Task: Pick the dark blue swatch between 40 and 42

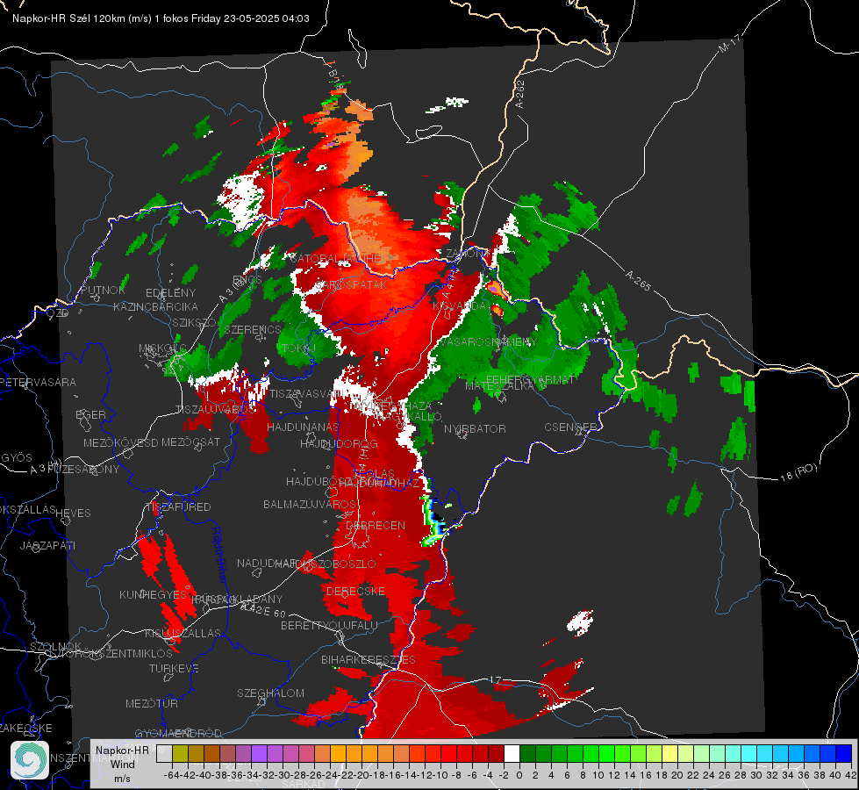Action: [844, 753]
